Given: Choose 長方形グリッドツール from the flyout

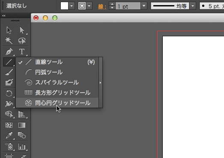Looking at the screenshot, I should point(57,93).
